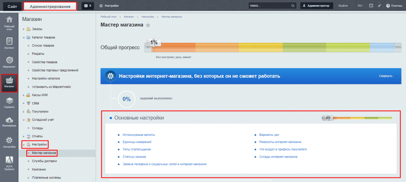
Task: Click the Каталог товаров folder icon
Action: coord(29,38)
